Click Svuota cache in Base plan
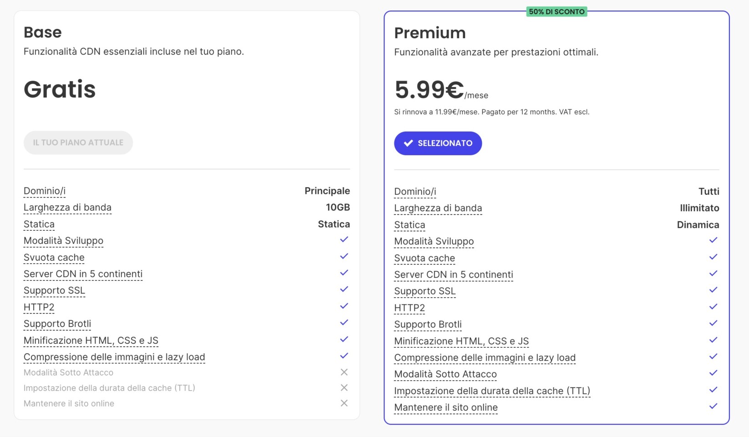 pyautogui.click(x=54, y=258)
